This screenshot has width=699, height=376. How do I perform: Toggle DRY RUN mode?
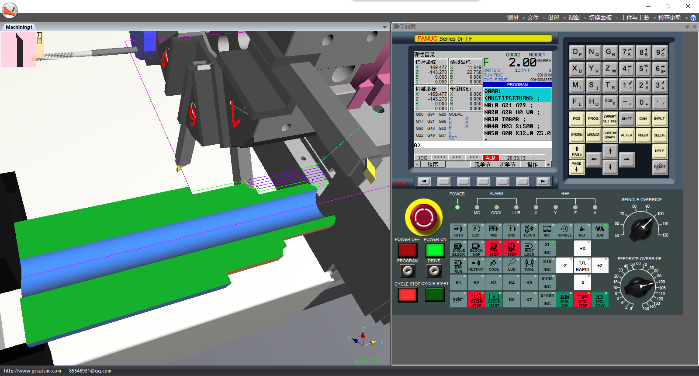tap(458, 265)
